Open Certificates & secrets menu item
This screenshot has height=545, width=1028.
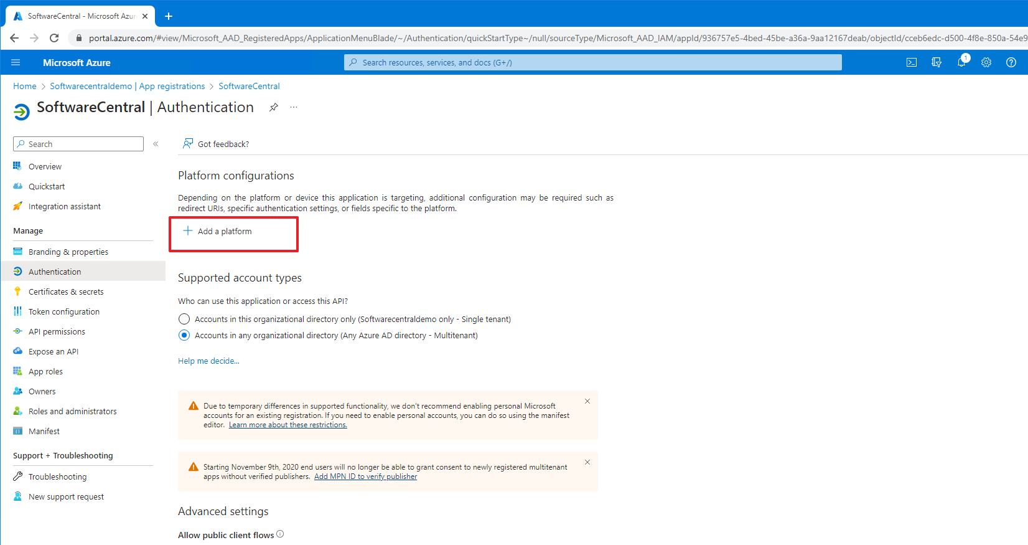tap(66, 291)
